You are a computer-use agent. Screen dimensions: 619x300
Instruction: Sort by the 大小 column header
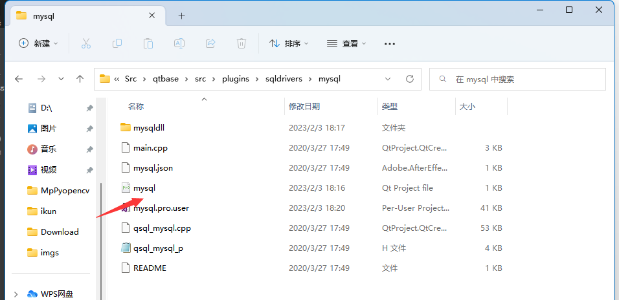pos(467,107)
